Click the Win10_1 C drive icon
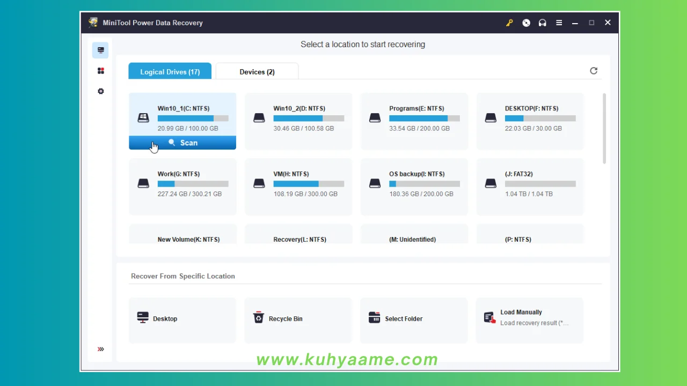 (143, 118)
